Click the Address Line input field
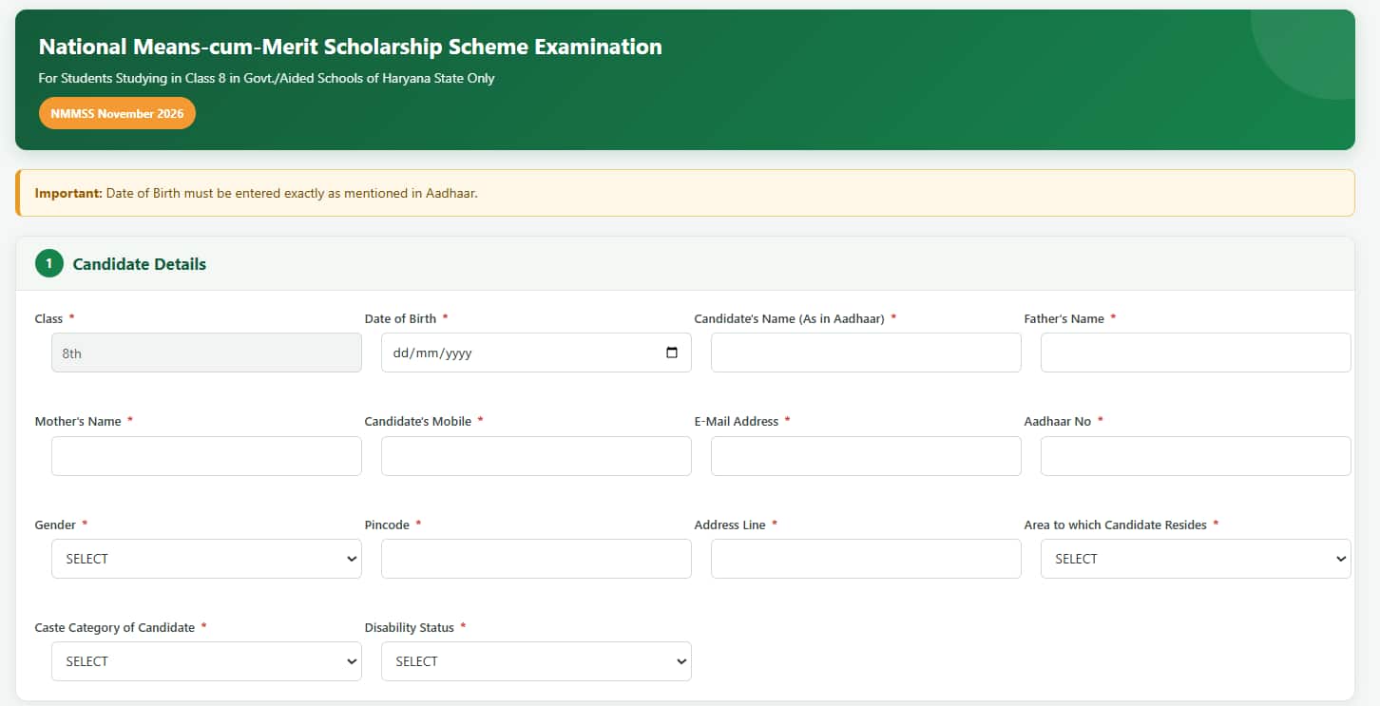This screenshot has height=706, width=1380. (866, 559)
